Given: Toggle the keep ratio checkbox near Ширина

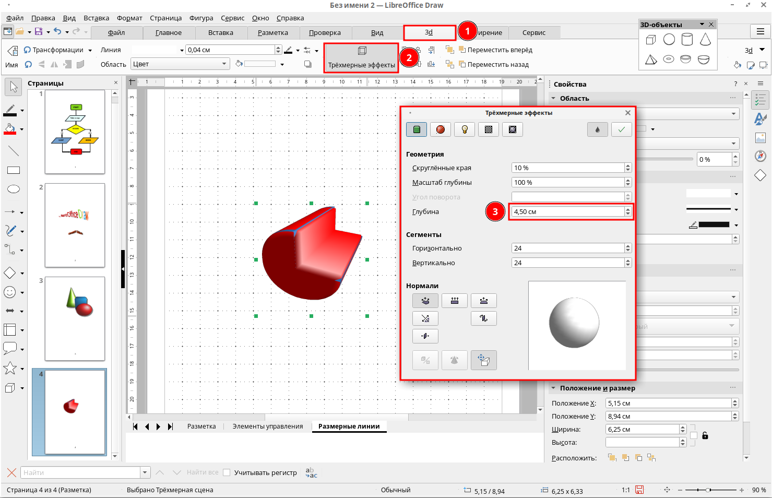Looking at the screenshot, I should [693, 435].
